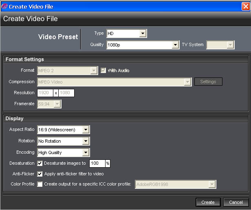Click the app icon in title bar
The width and height of the screenshot is (251, 210).
[4, 7]
